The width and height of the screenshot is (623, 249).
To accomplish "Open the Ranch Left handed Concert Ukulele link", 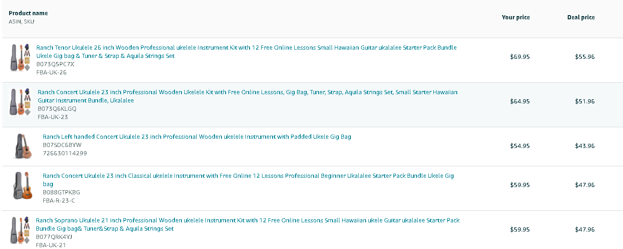I will (x=197, y=136).
